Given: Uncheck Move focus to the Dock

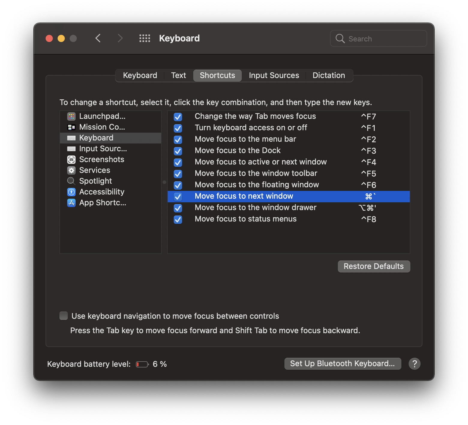Looking at the screenshot, I should click(178, 151).
